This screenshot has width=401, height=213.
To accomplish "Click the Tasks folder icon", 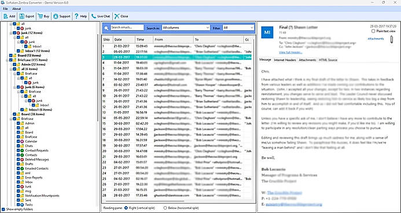I will [22, 204].
